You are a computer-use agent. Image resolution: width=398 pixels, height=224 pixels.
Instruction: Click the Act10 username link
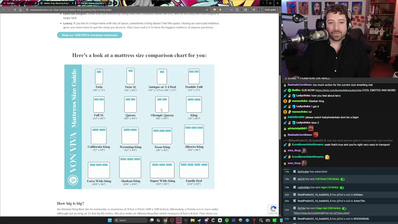(x=301, y=179)
